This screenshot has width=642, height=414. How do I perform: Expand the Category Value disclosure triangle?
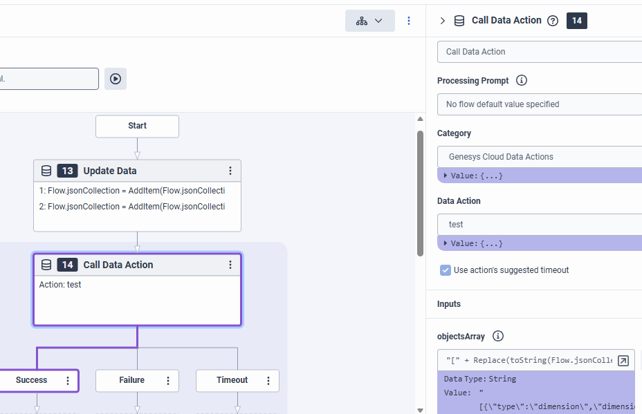446,176
